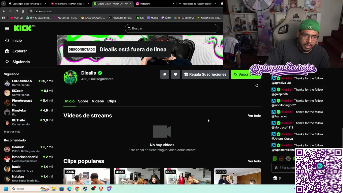
Task: Open the AppSorteos bookmark
Action: point(66,18)
